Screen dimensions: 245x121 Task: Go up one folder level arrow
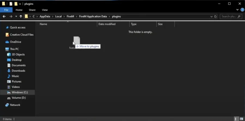point(21,16)
